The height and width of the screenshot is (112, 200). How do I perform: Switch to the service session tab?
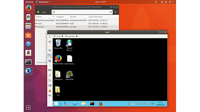71,36
